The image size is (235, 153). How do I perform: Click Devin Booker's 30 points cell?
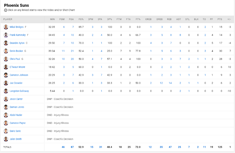221,51
